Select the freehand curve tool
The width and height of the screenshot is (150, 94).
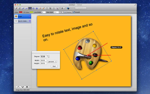click(x=26, y=9)
